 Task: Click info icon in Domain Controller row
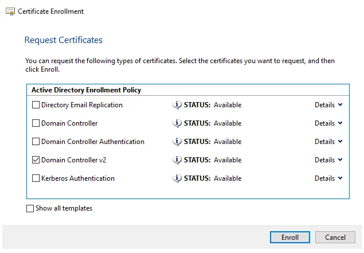[x=177, y=123]
